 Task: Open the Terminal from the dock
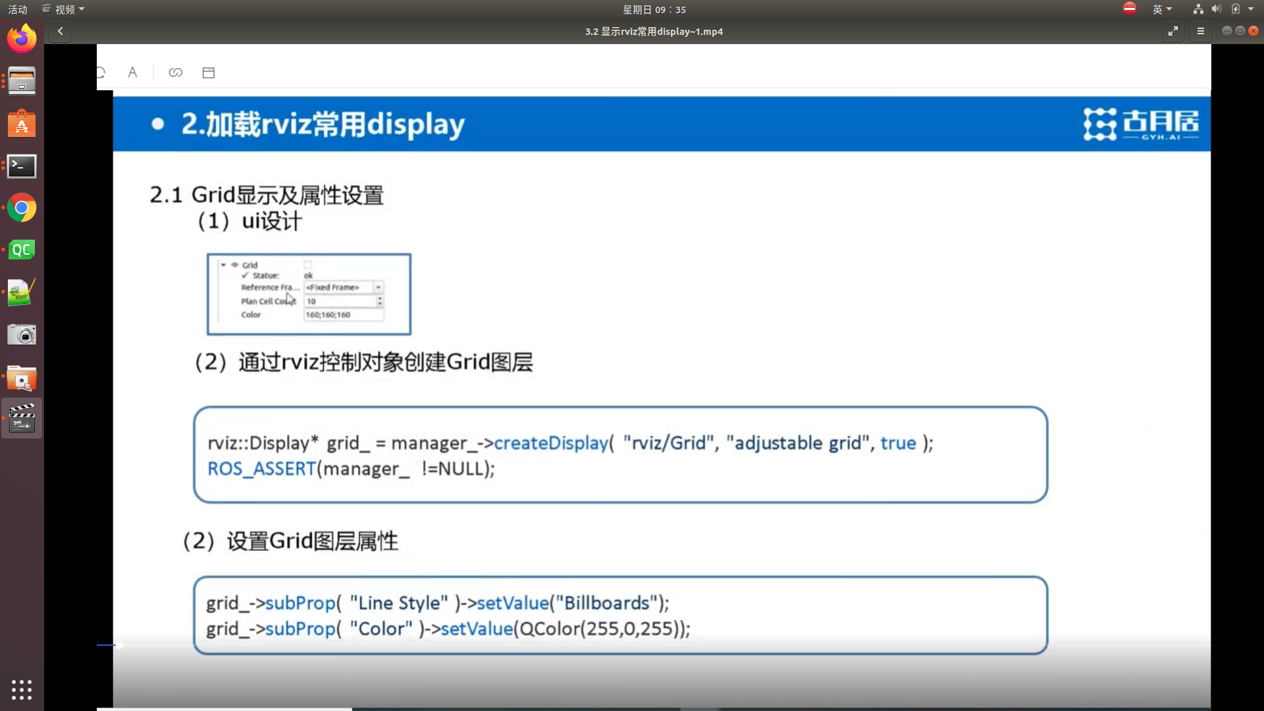pyautogui.click(x=22, y=166)
